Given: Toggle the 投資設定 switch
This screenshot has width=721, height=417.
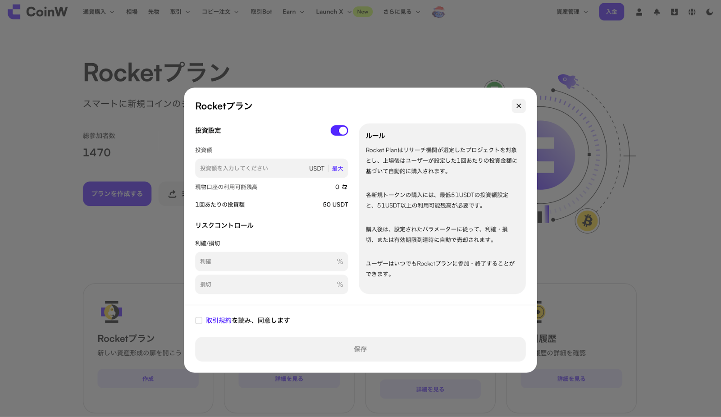Looking at the screenshot, I should 339,131.
